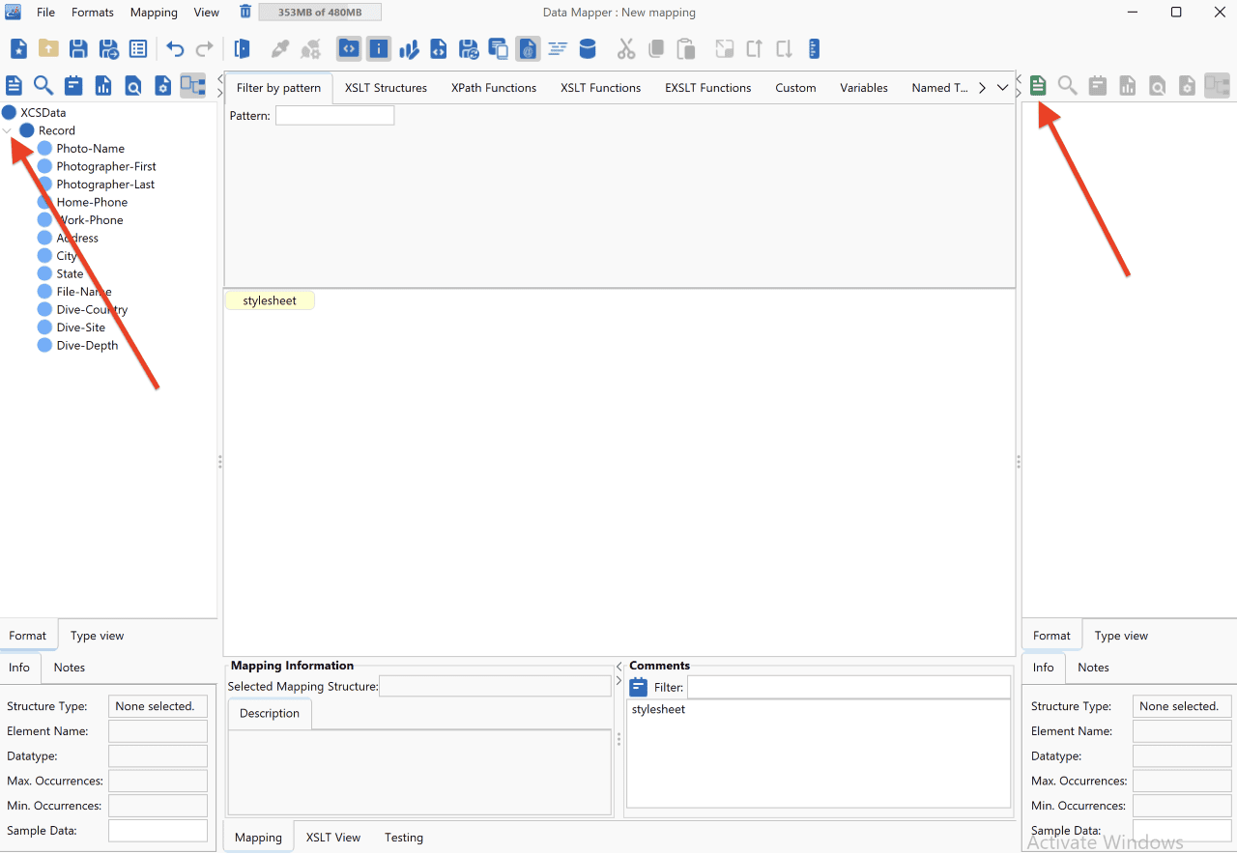
Task: Click the stacked windows copy icon
Action: pyautogui.click(x=499, y=48)
